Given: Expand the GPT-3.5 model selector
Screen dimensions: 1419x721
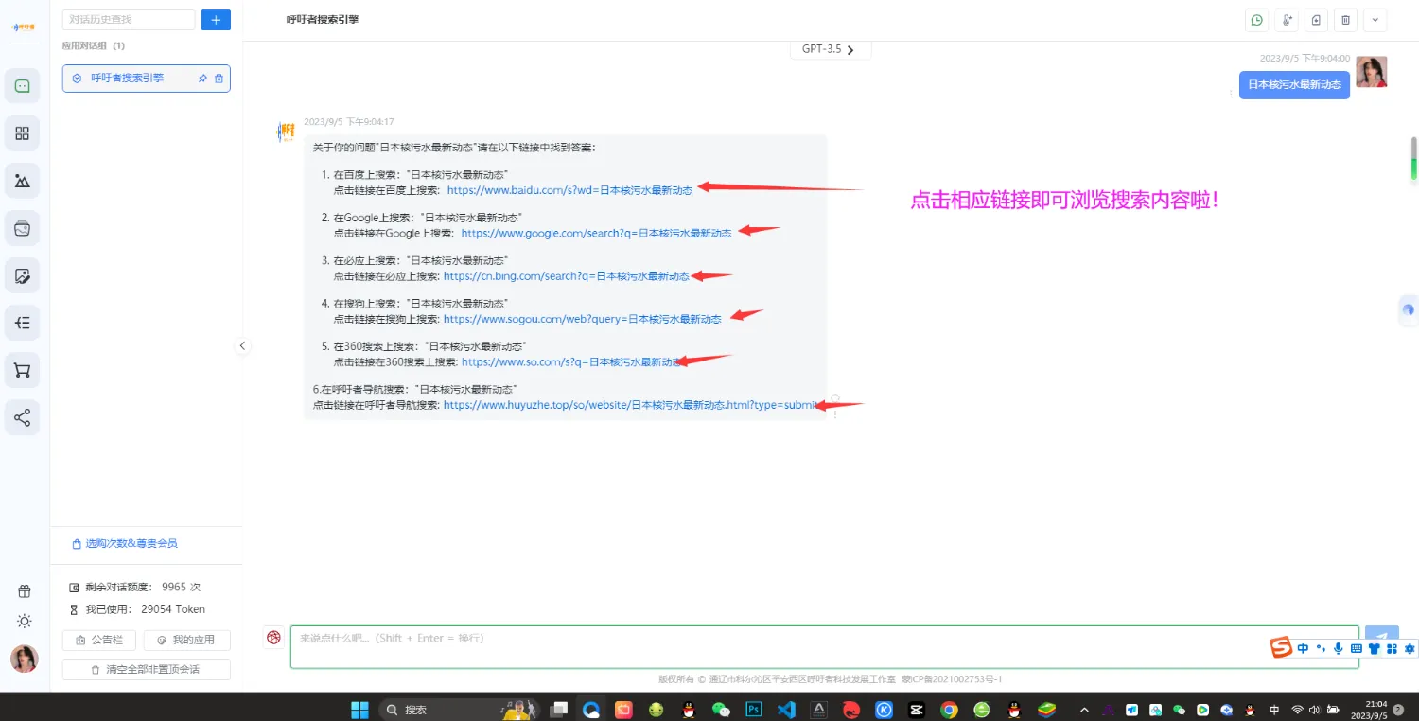Looking at the screenshot, I should pyautogui.click(x=830, y=50).
